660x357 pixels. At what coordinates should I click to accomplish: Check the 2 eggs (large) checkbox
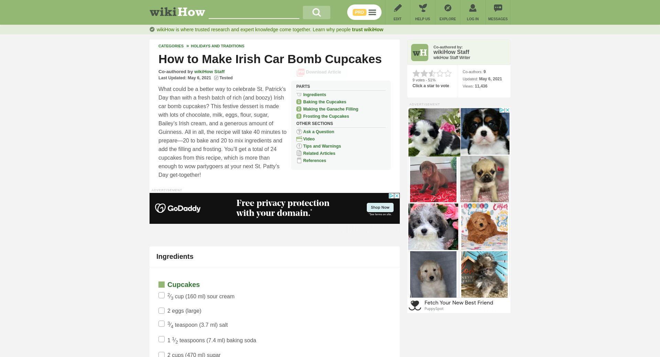(x=162, y=311)
